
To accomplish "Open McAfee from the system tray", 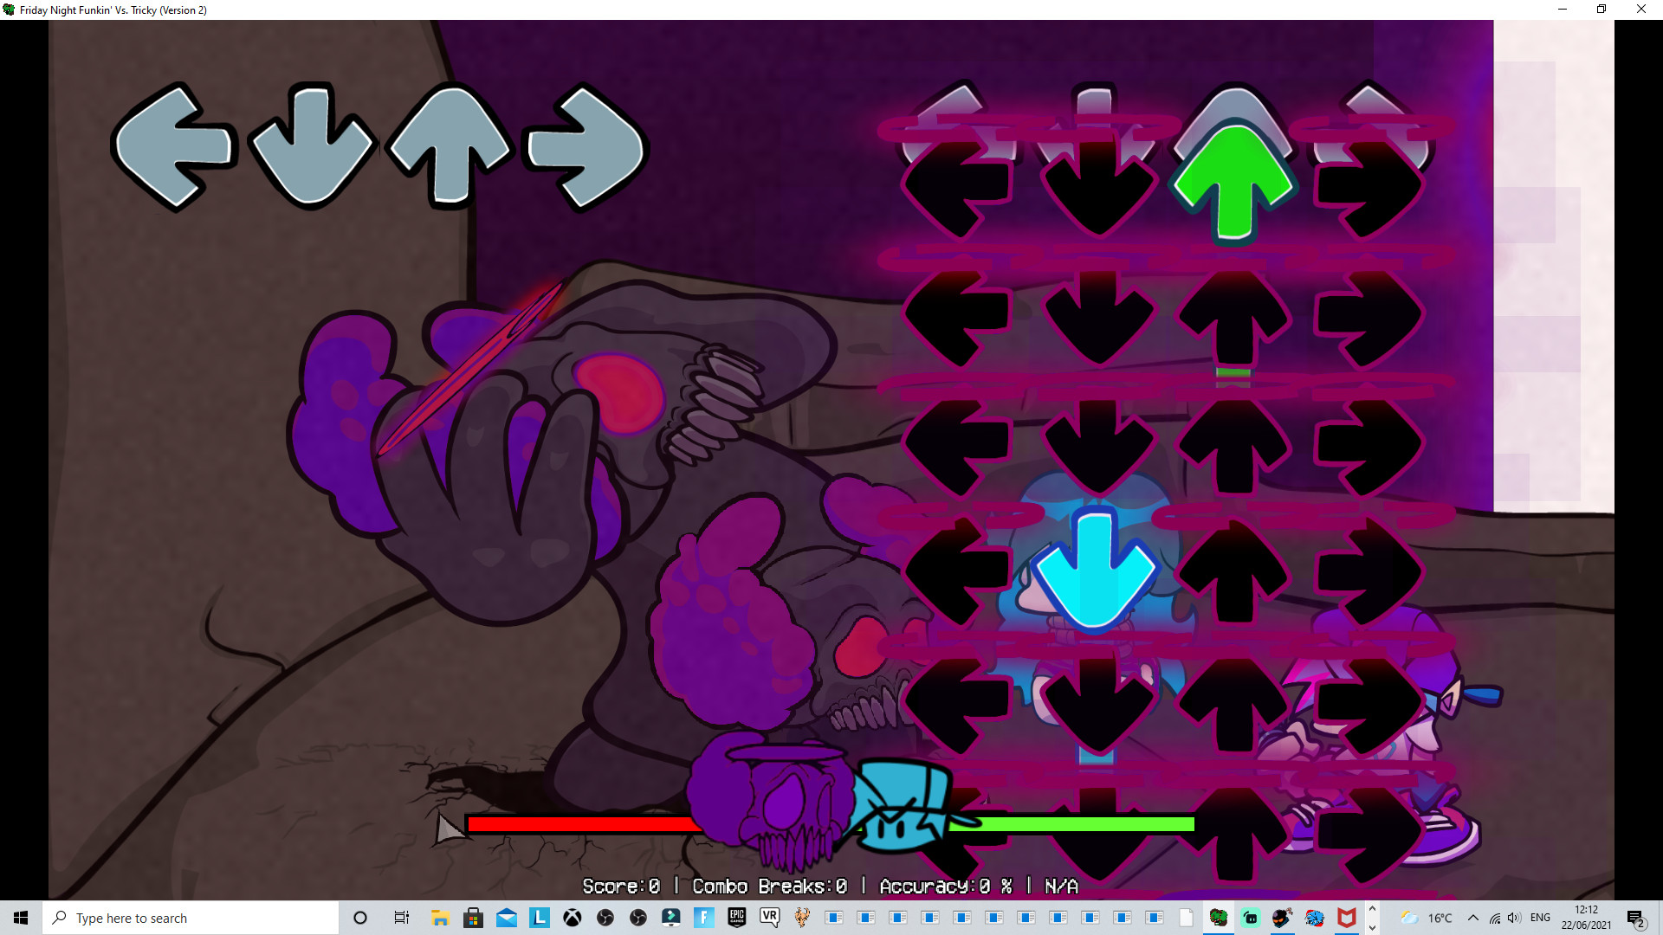I will tap(1345, 918).
